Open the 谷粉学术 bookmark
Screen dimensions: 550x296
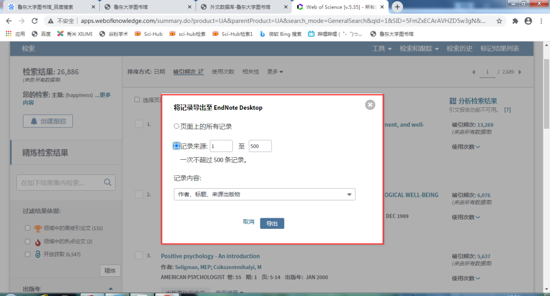pos(114,34)
